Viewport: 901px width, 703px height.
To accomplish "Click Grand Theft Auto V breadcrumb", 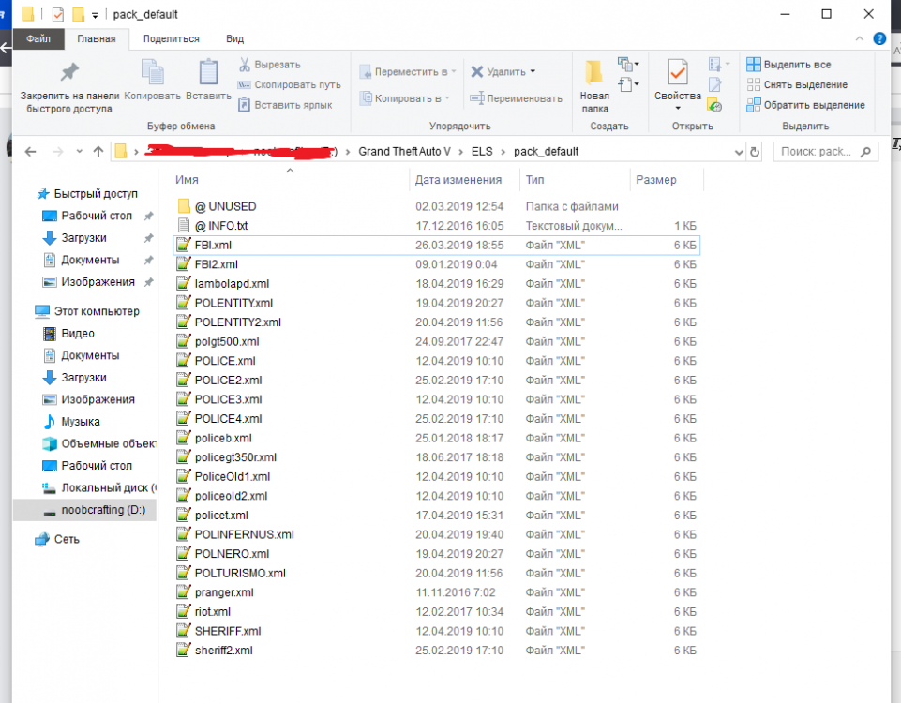I will (404, 152).
